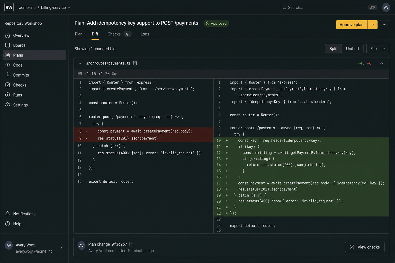Open Boards in the sidebar
This screenshot has height=263, width=395.
(x=34, y=45)
